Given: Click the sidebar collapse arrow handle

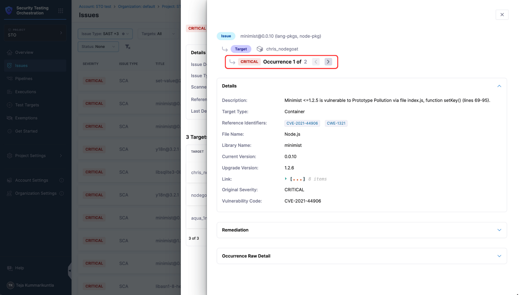Looking at the screenshot, I should pos(70,270).
